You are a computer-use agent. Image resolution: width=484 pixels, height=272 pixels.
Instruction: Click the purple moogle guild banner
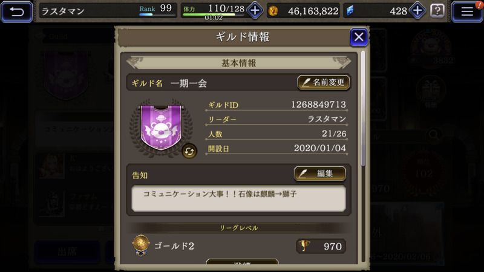161,128
